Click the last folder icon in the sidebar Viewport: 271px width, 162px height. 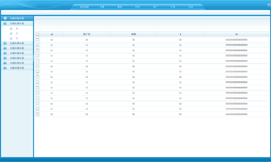pos(5,68)
